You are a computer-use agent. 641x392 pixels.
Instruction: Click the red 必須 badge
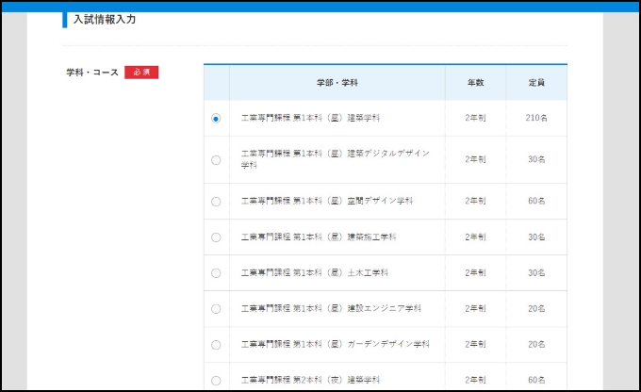pos(141,73)
